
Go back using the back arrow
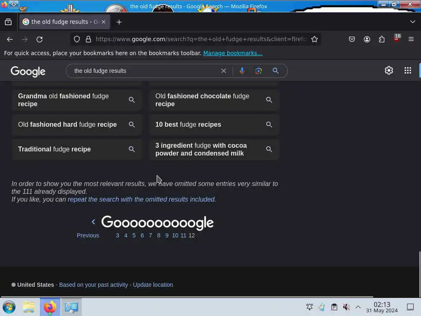10,39
